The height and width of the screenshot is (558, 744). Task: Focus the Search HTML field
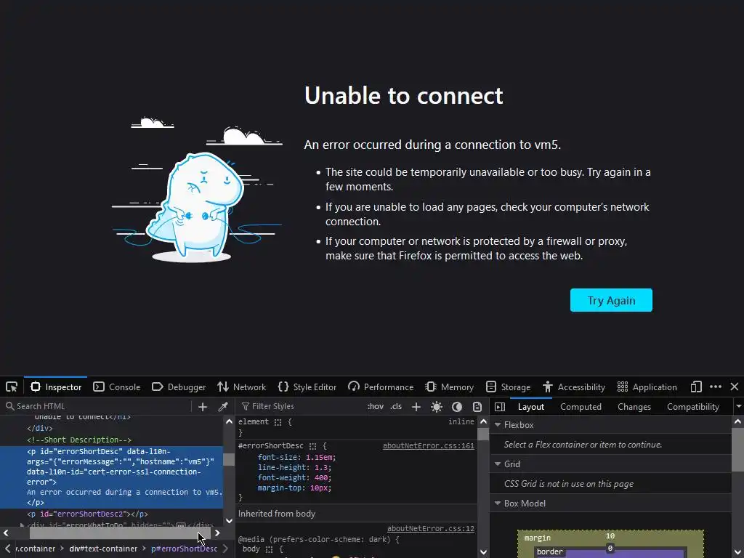[97, 406]
